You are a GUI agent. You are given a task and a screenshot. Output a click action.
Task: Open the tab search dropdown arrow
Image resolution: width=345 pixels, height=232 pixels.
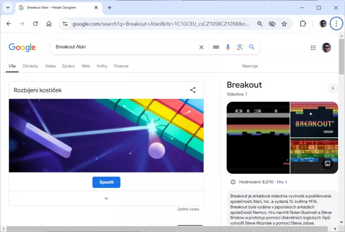tap(8, 8)
